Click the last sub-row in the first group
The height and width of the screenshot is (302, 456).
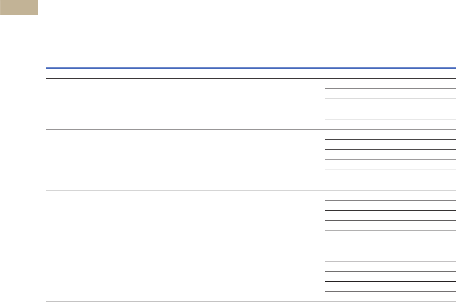pyautogui.click(x=390, y=124)
